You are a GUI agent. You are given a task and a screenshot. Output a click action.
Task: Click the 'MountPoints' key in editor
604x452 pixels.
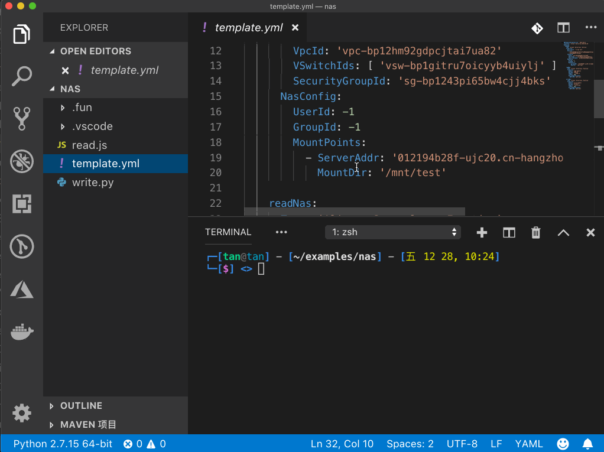tap(326, 142)
